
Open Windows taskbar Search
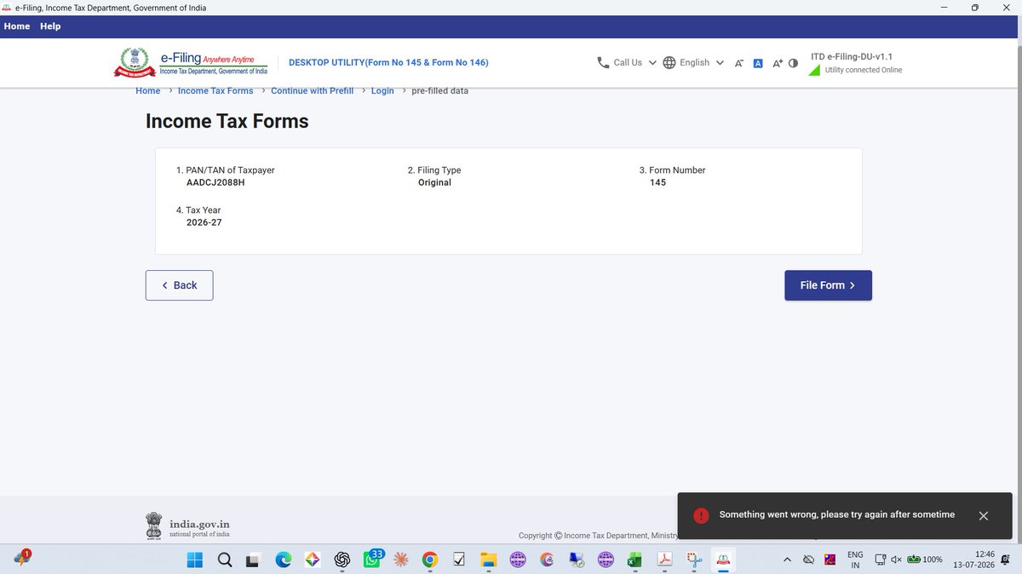point(225,560)
